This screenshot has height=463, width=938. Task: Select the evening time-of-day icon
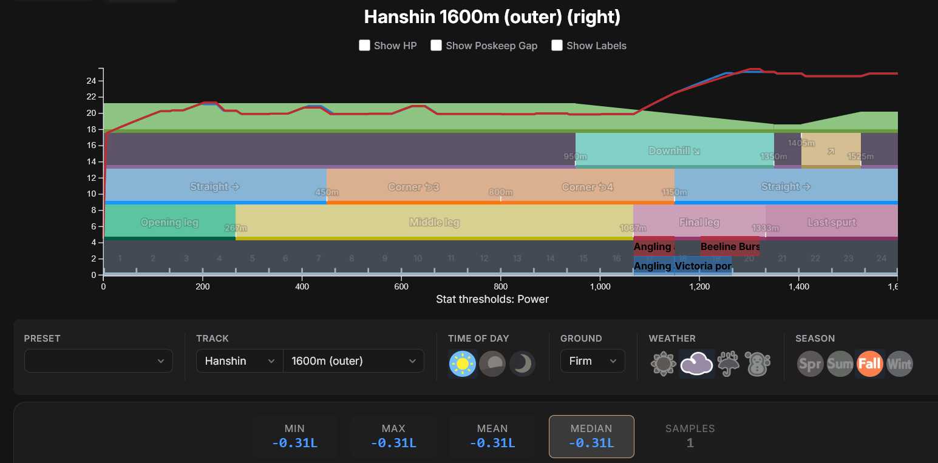pos(492,364)
